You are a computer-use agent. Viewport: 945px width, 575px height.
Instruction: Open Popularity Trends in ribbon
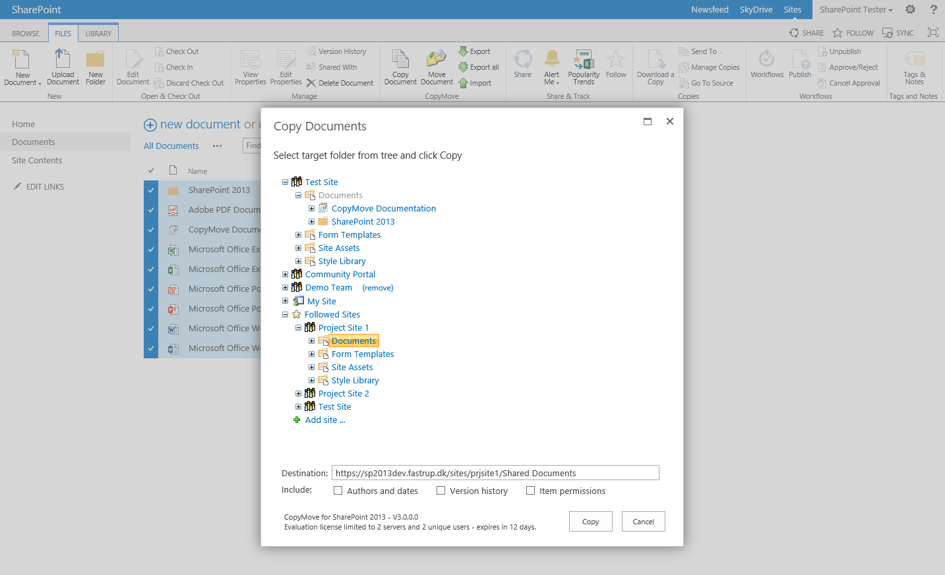(x=584, y=67)
